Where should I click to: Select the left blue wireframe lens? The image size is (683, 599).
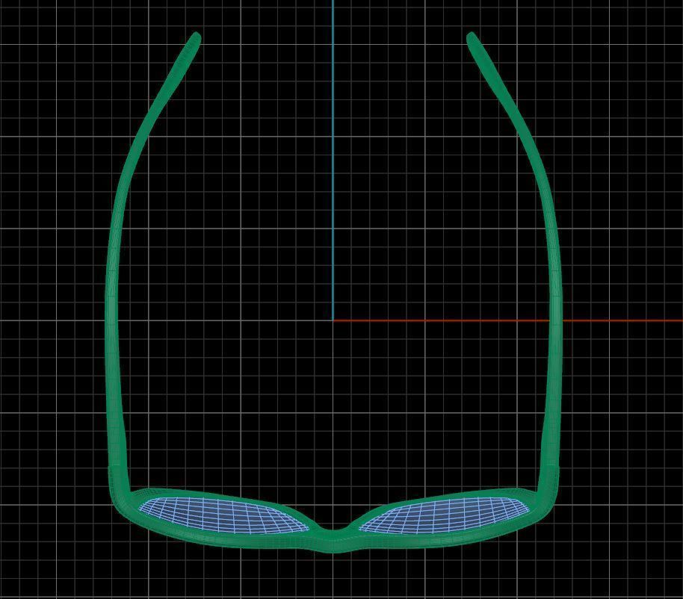tap(223, 515)
